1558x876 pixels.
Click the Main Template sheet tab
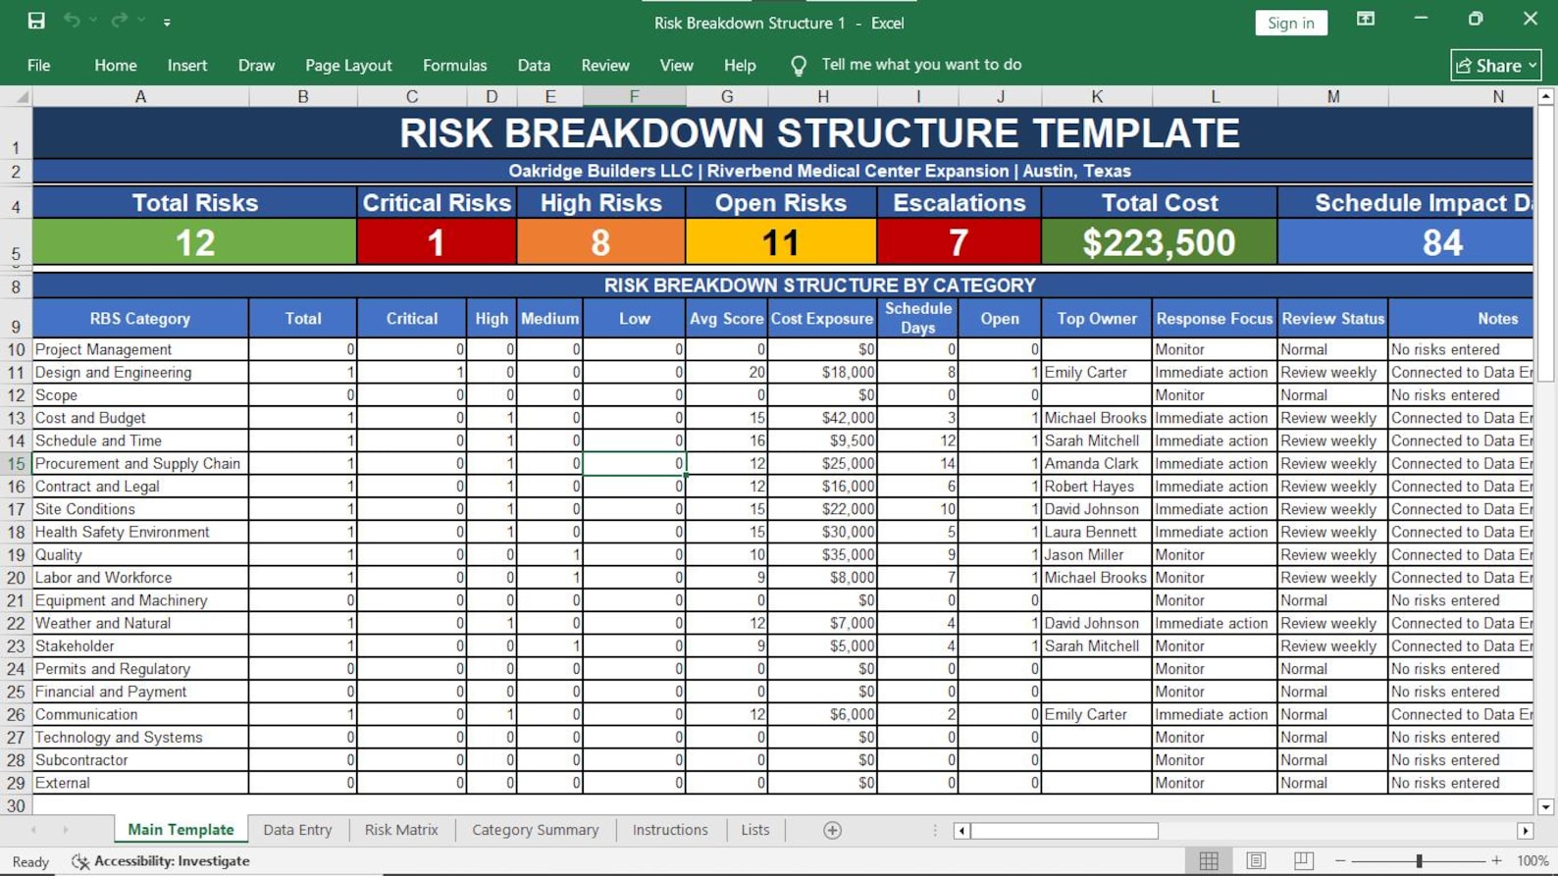(181, 830)
